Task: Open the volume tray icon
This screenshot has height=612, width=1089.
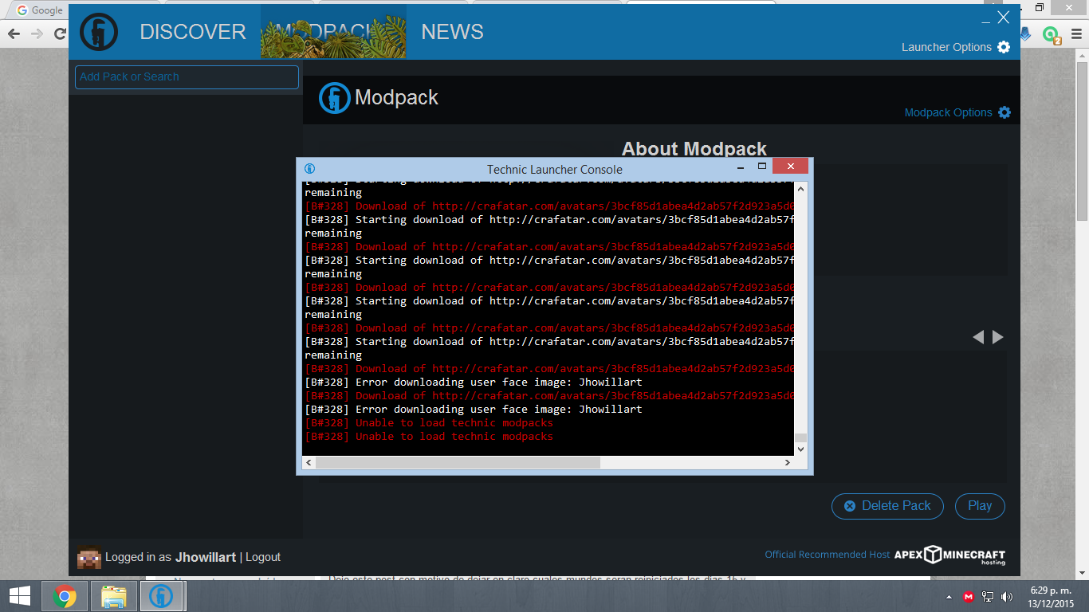Action: pos(1007,596)
